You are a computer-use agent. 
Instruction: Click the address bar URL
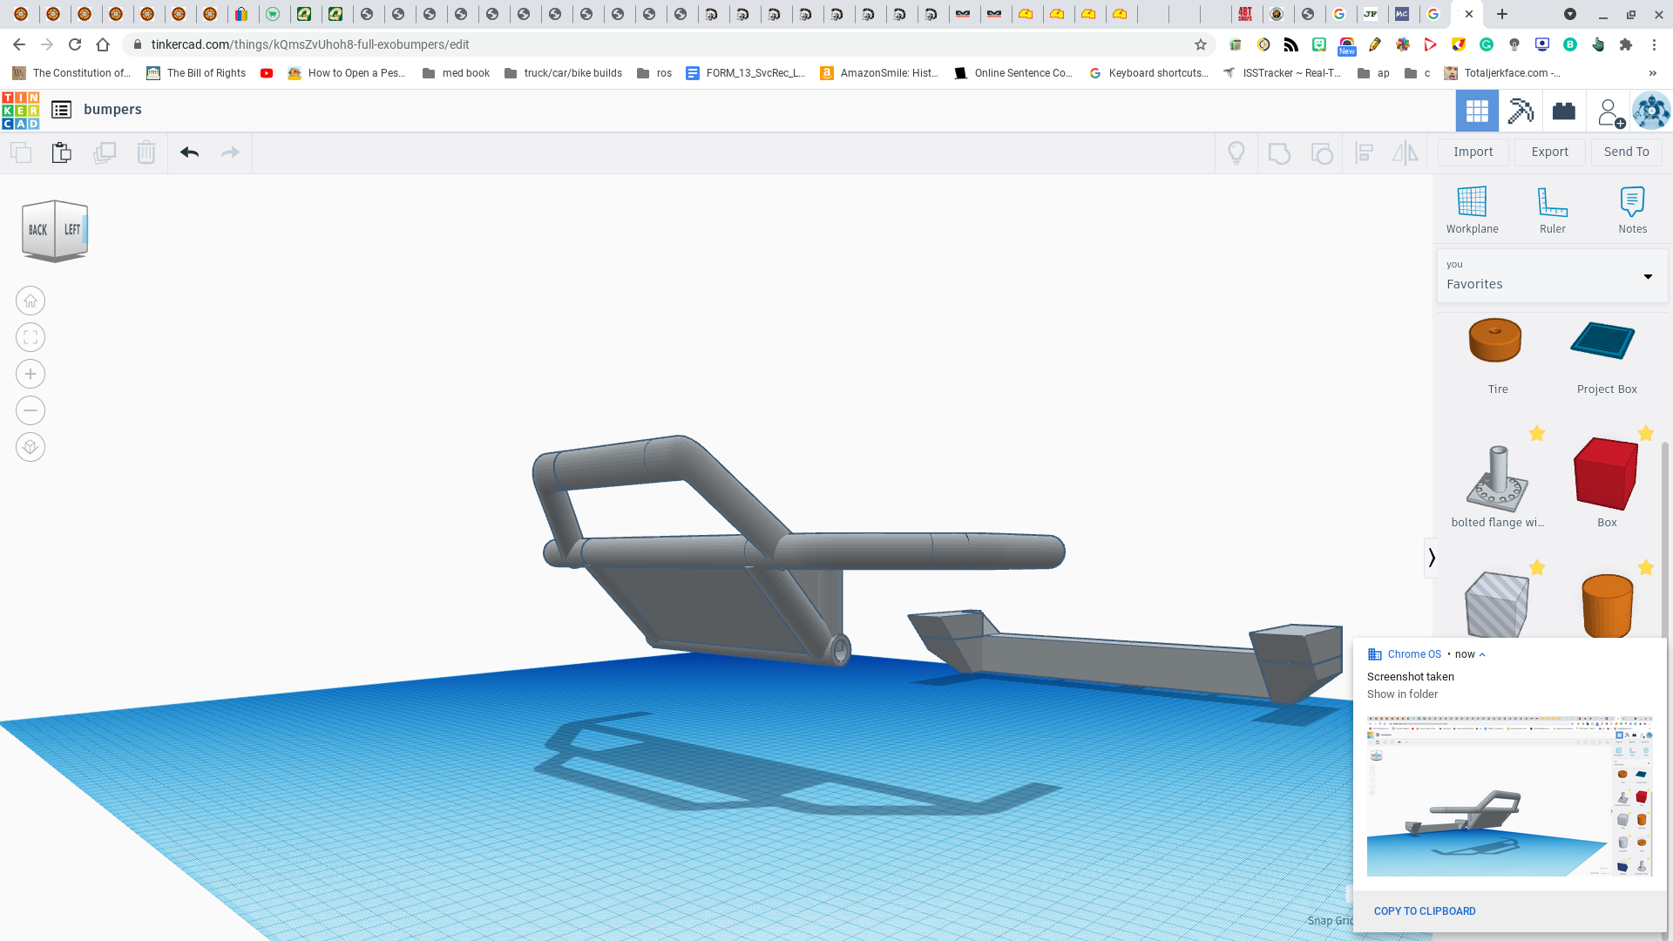click(x=310, y=44)
